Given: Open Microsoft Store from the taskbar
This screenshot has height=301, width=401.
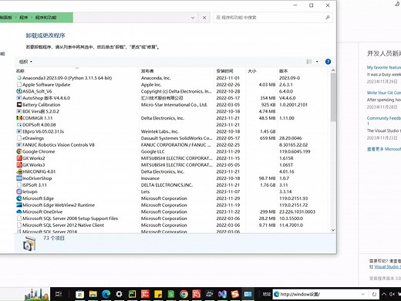Looking at the screenshot, I should click(x=79, y=294).
